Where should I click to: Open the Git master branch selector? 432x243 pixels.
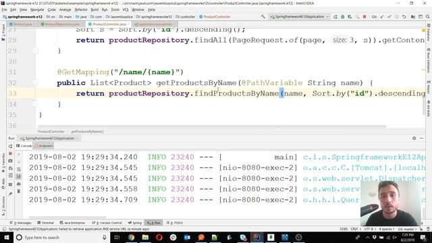point(407,230)
